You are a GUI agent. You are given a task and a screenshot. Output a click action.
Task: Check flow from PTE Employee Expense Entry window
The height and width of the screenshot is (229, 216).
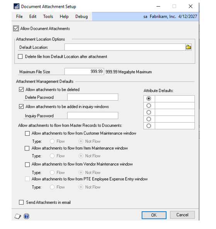coord(27,179)
